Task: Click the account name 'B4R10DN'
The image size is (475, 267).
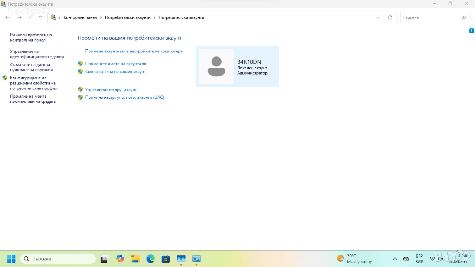Action: pyautogui.click(x=249, y=62)
